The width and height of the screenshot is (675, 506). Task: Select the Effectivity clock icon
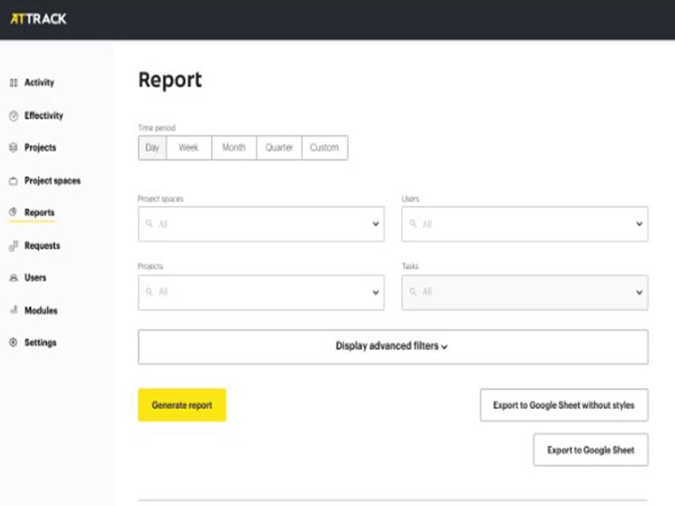click(14, 116)
